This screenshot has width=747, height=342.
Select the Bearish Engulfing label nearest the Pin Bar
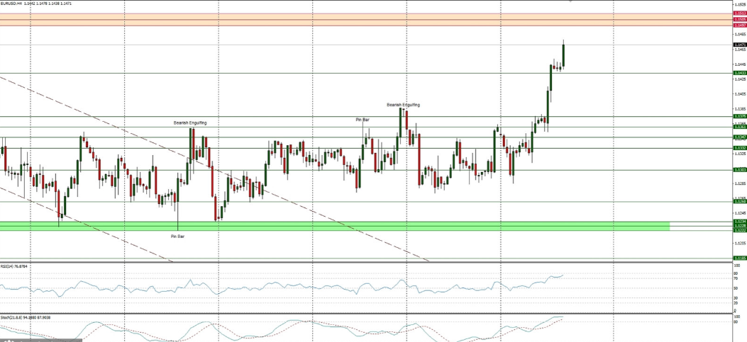403,105
